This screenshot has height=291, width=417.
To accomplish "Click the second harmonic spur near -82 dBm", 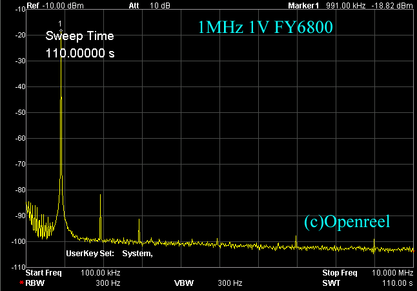I will tap(100, 217).
